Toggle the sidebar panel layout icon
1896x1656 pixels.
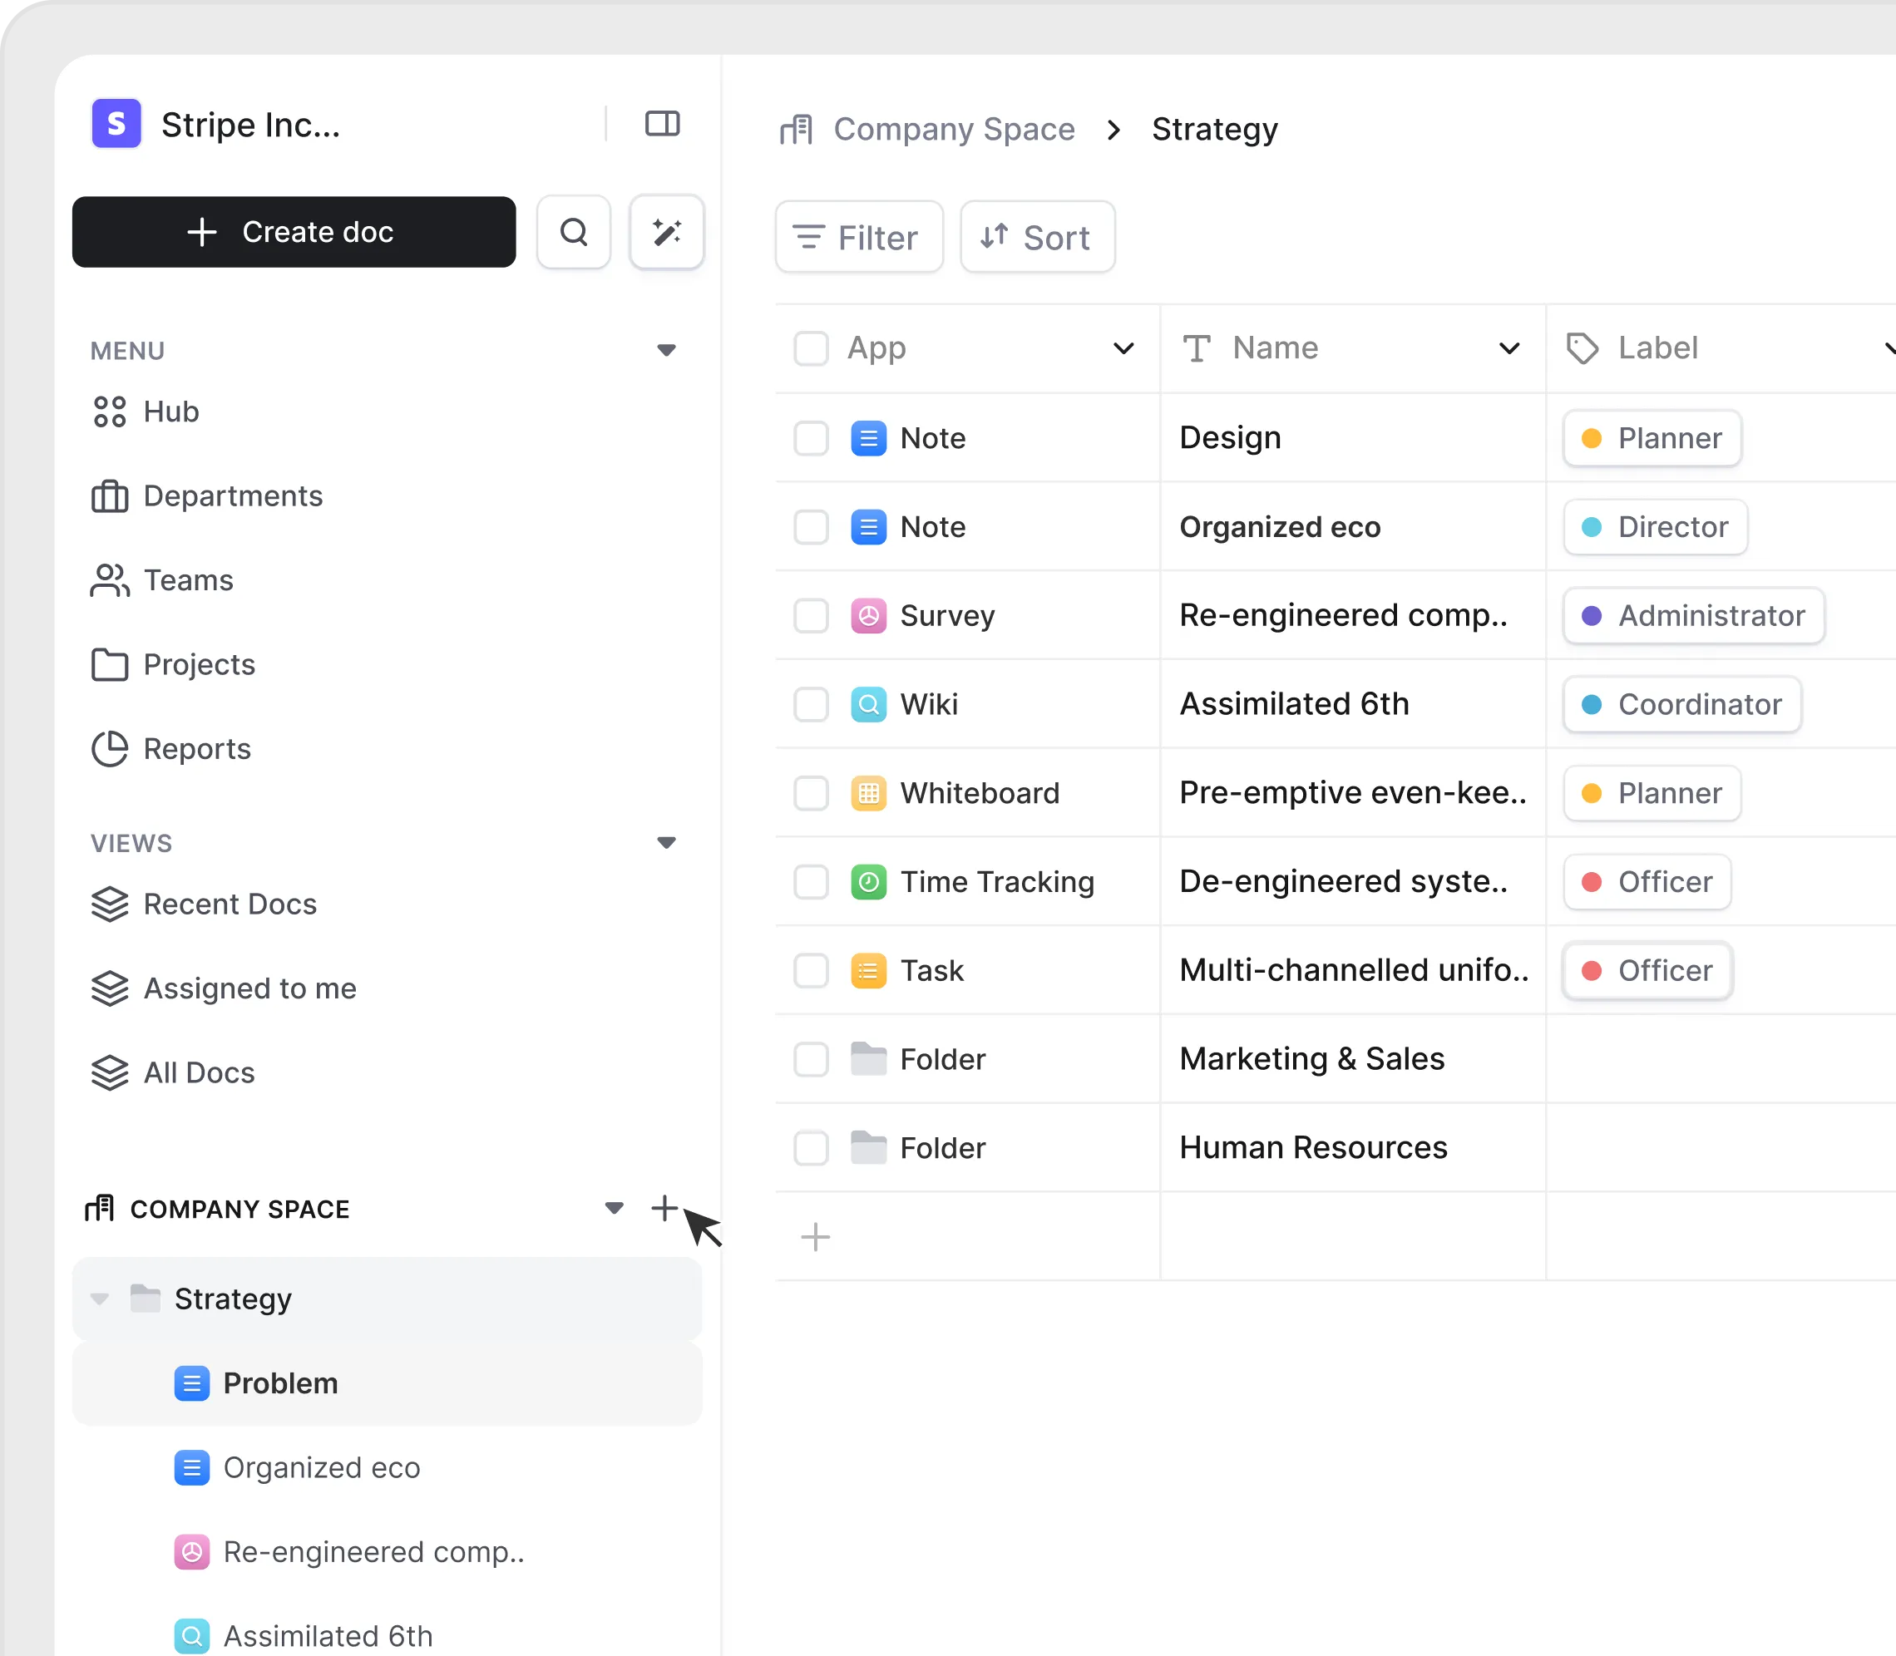662,124
